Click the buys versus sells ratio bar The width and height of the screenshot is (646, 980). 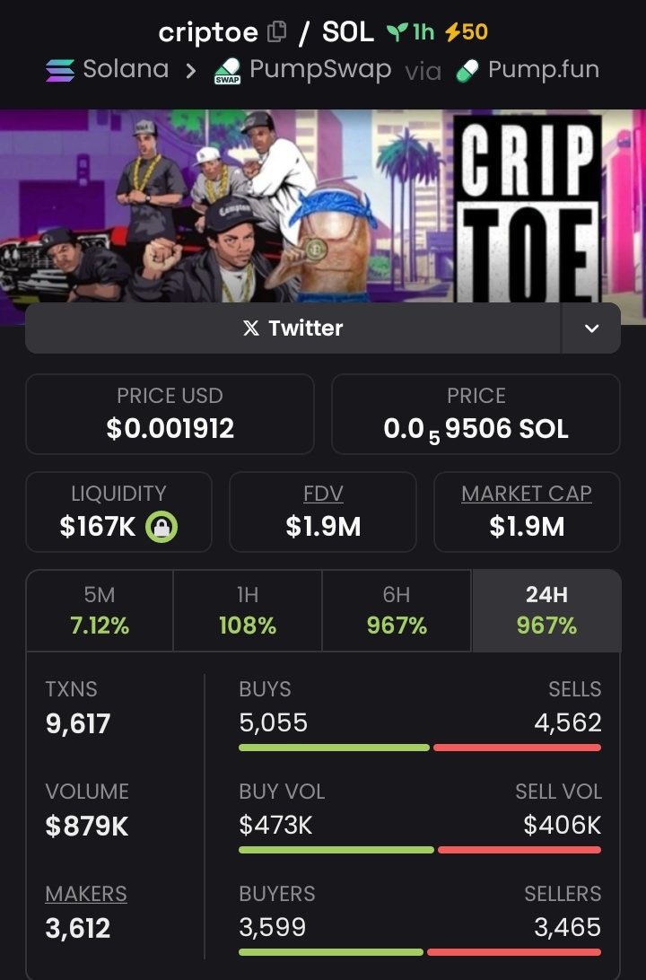(420, 747)
